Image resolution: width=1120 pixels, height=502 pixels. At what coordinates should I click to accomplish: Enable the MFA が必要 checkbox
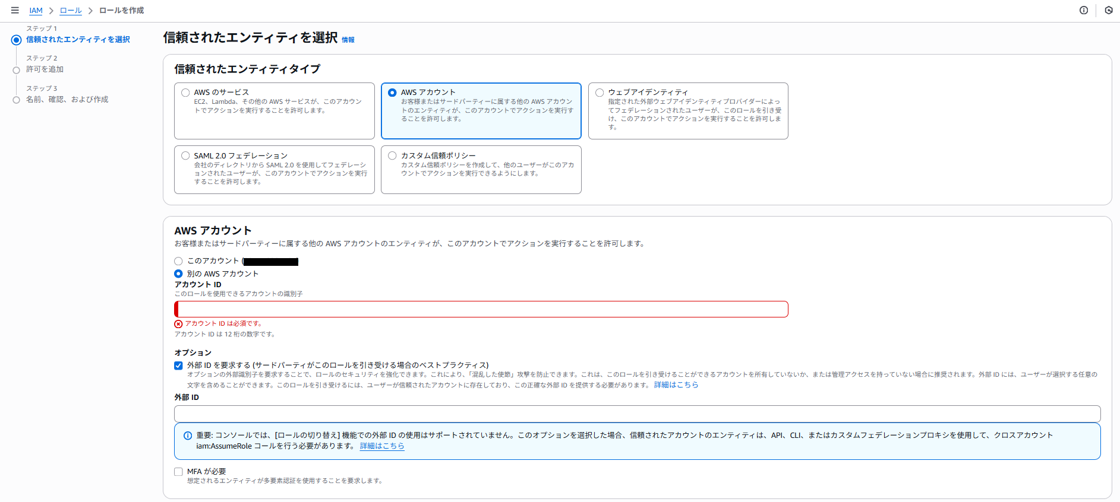click(178, 472)
